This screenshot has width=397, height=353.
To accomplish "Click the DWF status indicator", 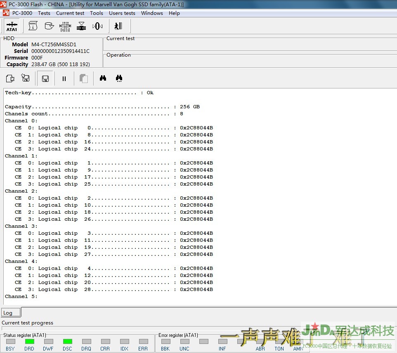I will [x=48, y=341].
